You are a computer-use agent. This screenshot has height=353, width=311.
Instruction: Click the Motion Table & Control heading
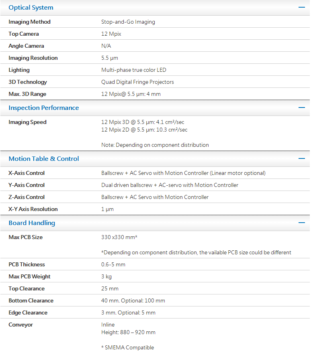pyautogui.click(x=44, y=159)
